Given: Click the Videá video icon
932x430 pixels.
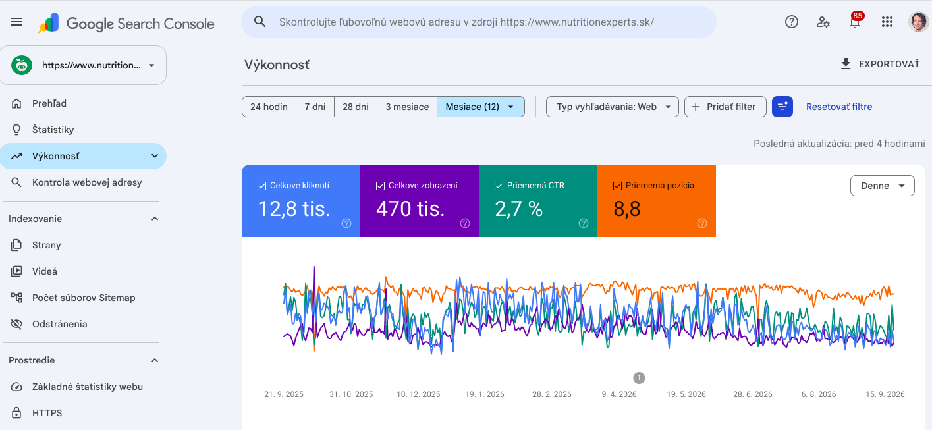Looking at the screenshot, I should pos(17,271).
